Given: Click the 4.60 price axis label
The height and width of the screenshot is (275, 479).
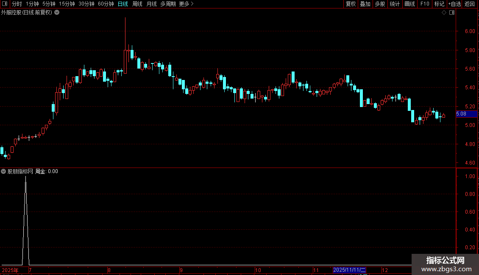Looking at the screenshot, I should click(470, 163).
